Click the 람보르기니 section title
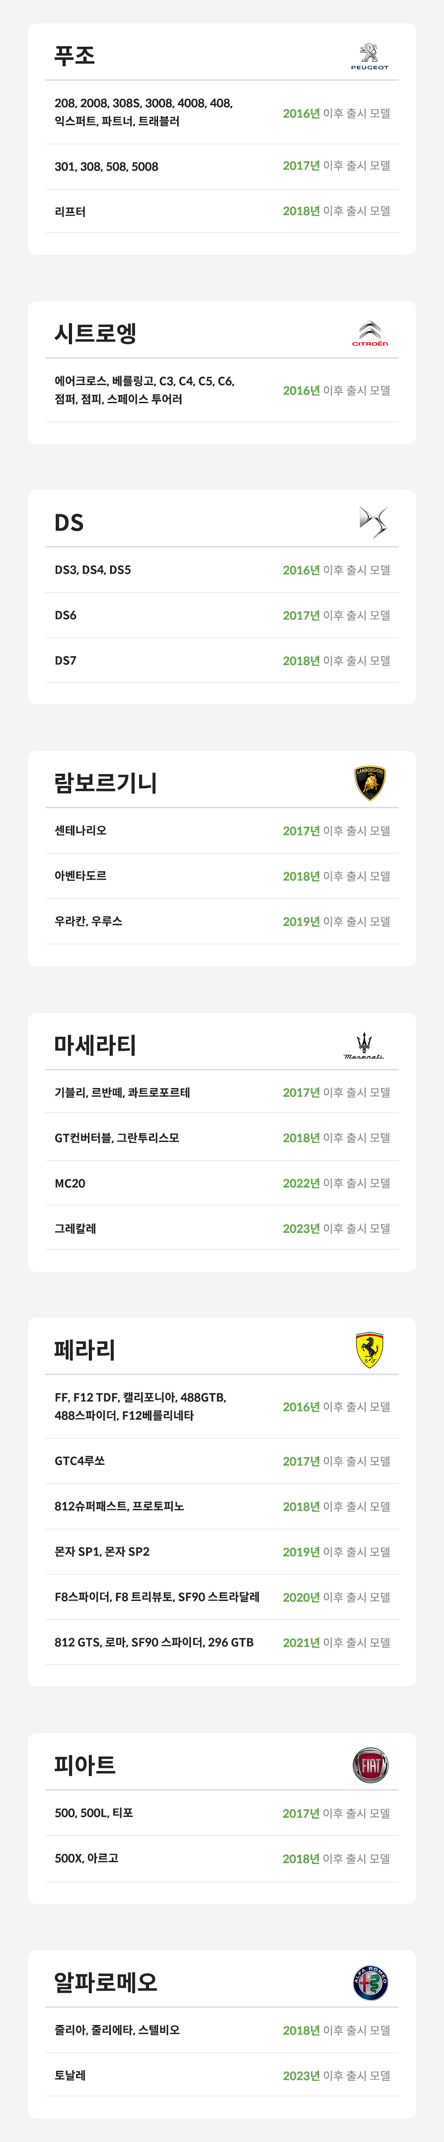This screenshot has height=2142, width=444. [106, 782]
